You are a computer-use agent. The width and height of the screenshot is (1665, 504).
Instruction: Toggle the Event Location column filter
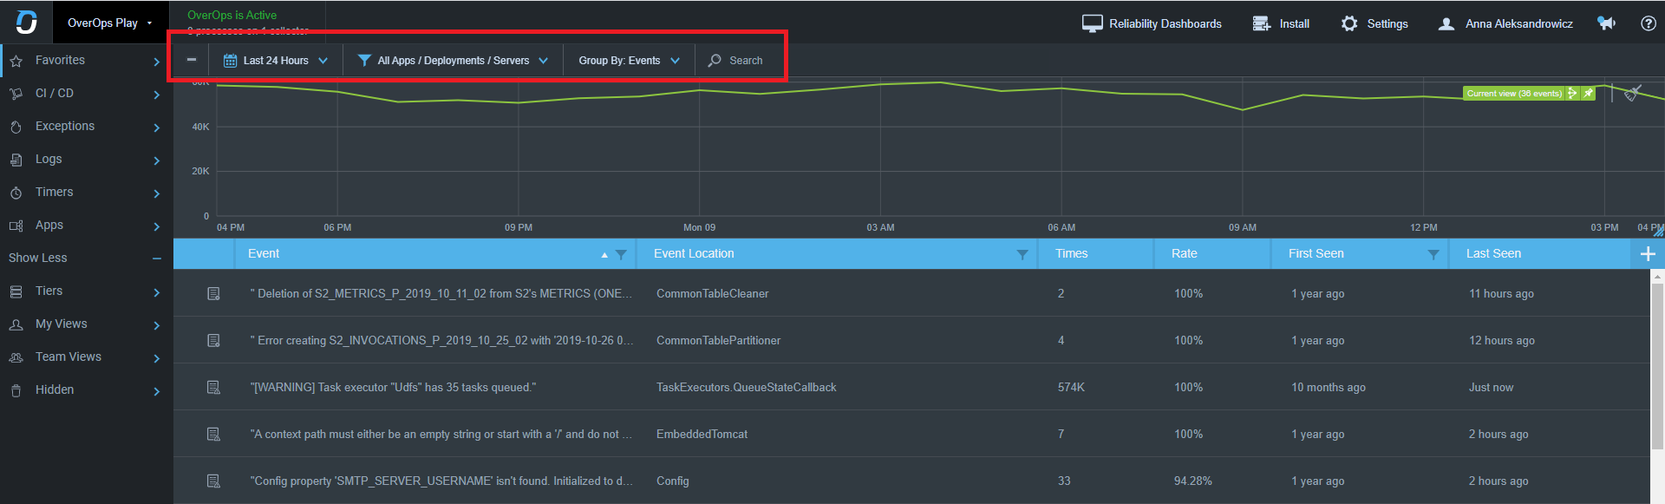click(x=1022, y=254)
